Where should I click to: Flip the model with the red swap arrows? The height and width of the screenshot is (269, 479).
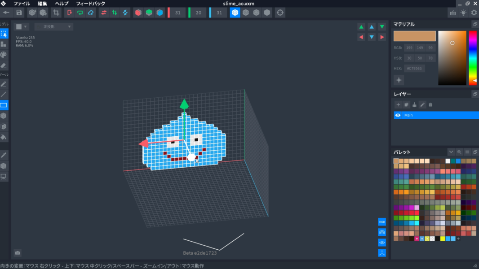coord(104,13)
